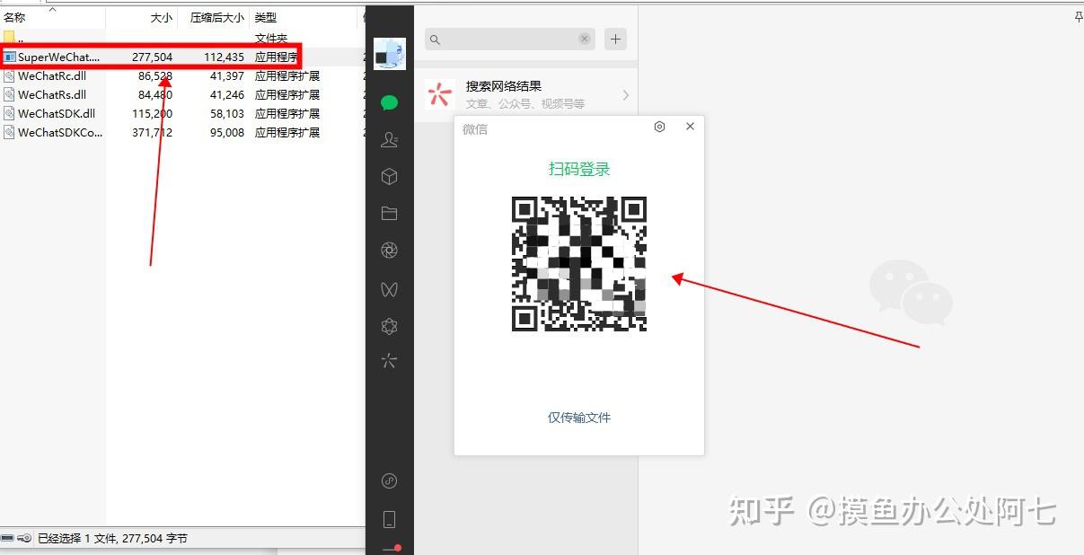Viewport: 1084px width, 555px height.
Task: Open the Chat Files folder icon
Action: [389, 213]
